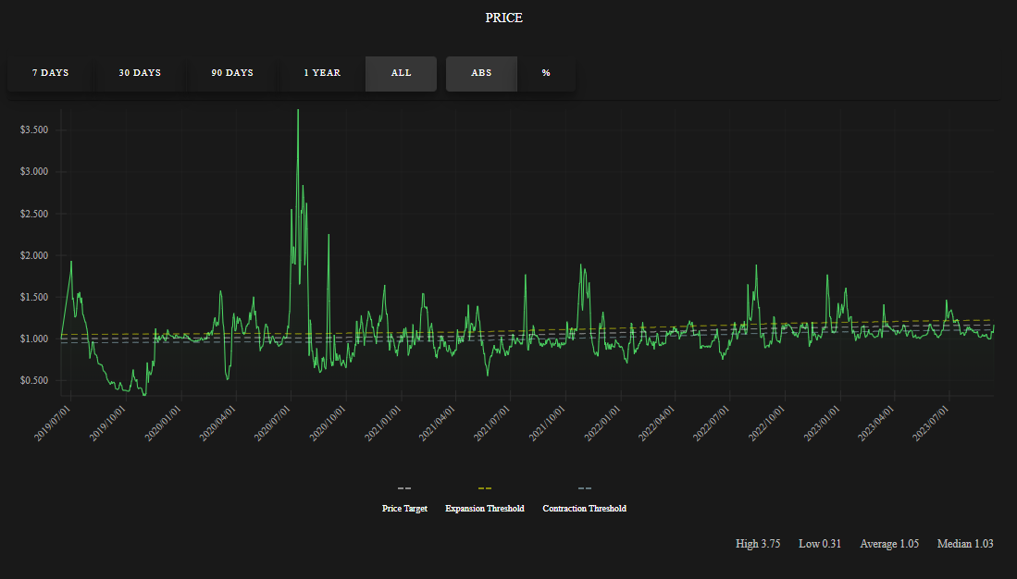Switch chart to percentage mode
This screenshot has height=579, width=1017.
546,73
